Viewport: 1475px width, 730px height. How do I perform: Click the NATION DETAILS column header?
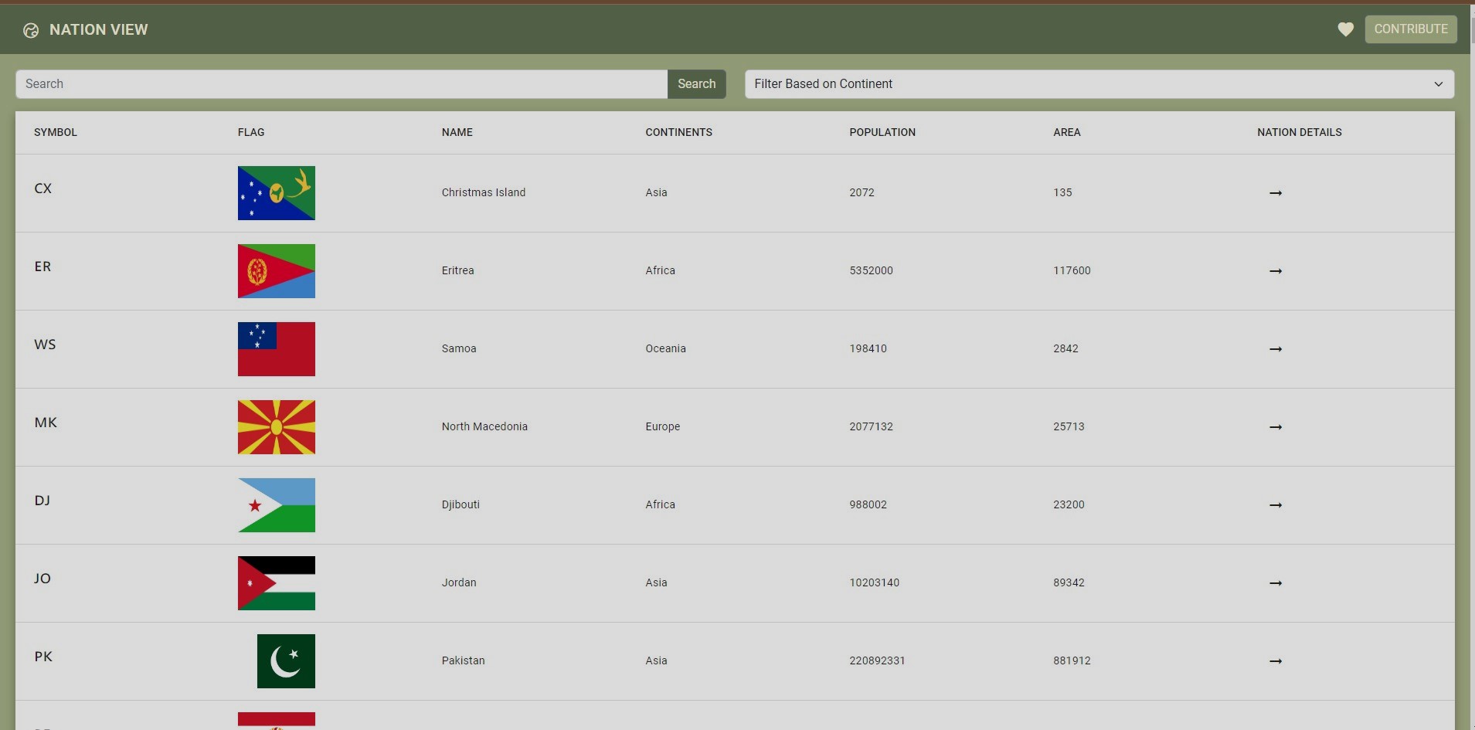(1300, 132)
